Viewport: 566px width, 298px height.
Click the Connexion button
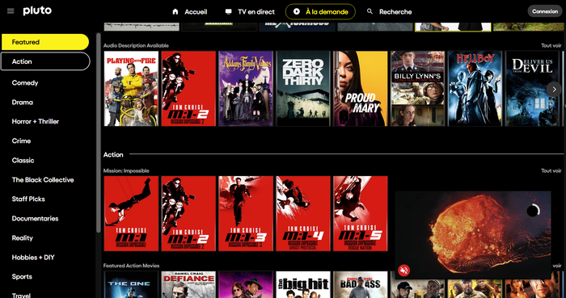coord(545,11)
